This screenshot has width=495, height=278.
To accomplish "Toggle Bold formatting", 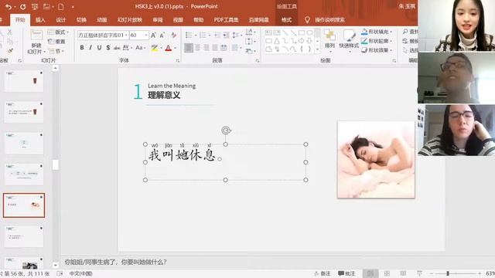I will [82, 48].
